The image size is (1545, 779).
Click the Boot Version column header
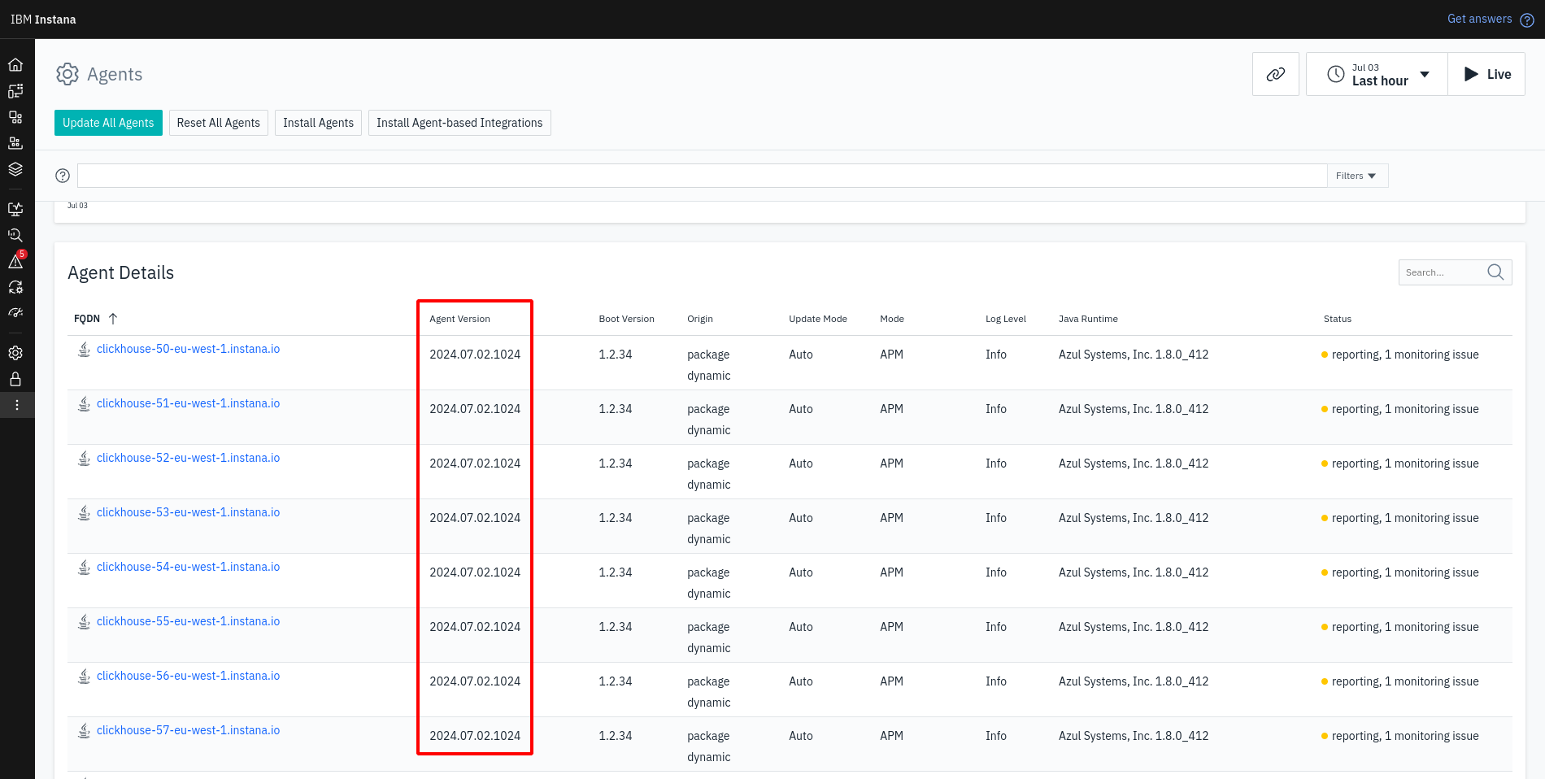(626, 319)
